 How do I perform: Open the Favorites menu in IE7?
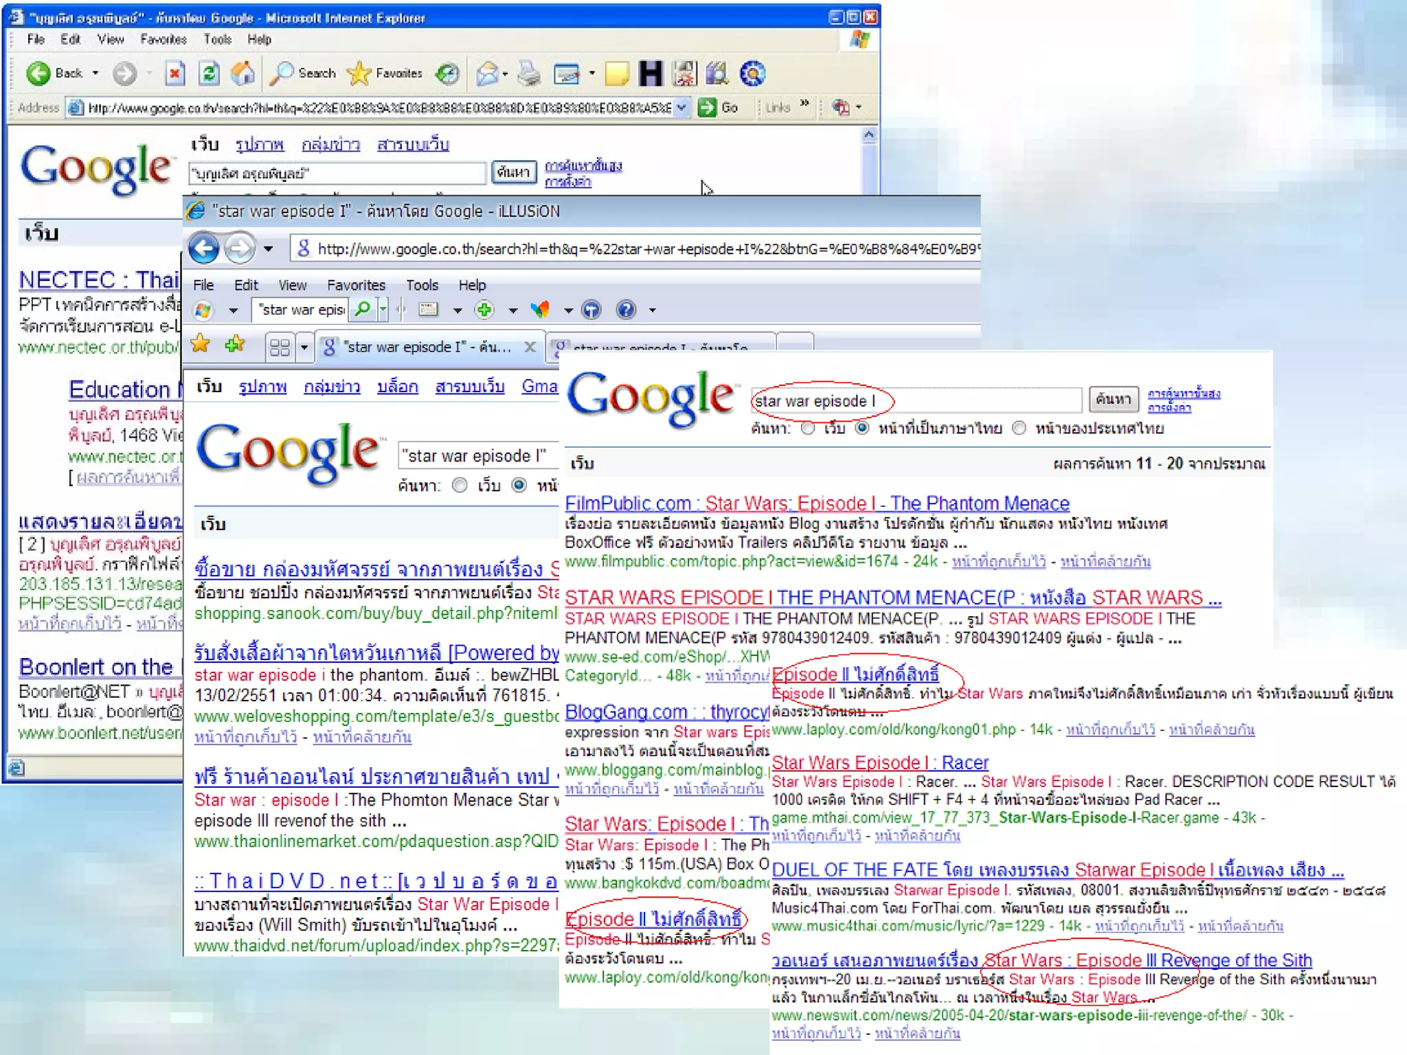(355, 285)
